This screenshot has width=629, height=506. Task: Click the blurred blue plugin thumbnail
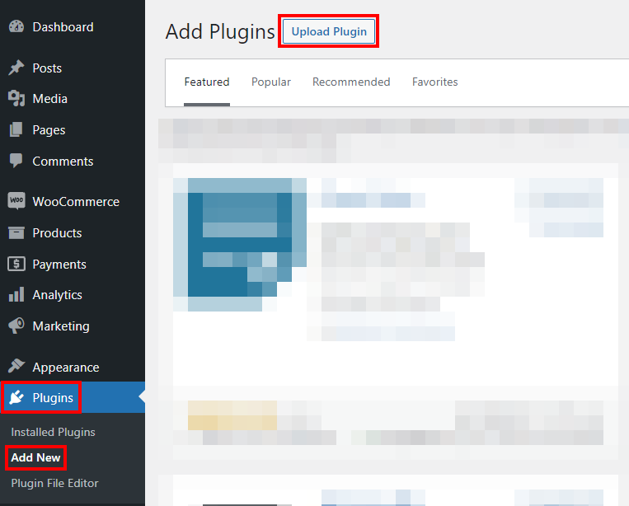coord(240,245)
